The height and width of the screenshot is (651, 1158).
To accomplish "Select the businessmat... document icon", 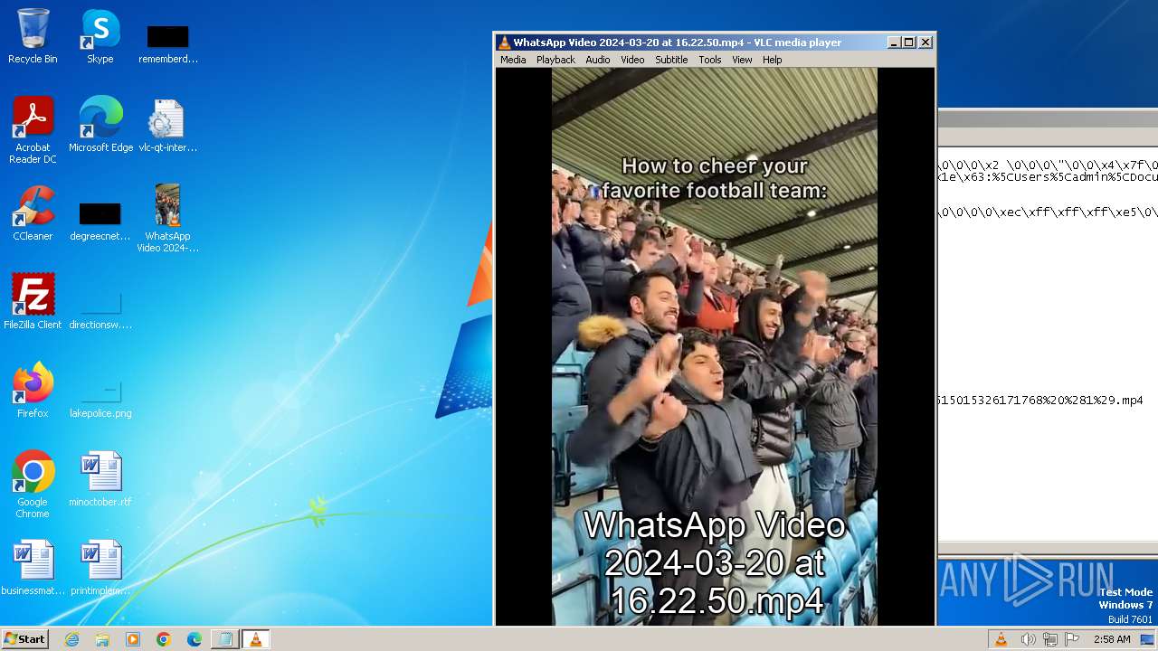I will (x=33, y=568).
